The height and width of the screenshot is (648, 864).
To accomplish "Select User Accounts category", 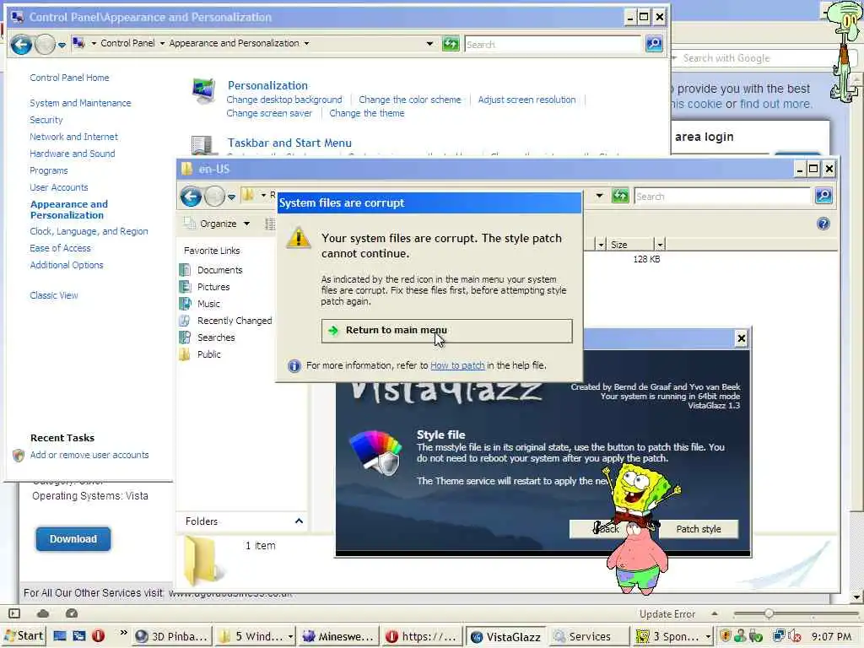I will coord(59,187).
